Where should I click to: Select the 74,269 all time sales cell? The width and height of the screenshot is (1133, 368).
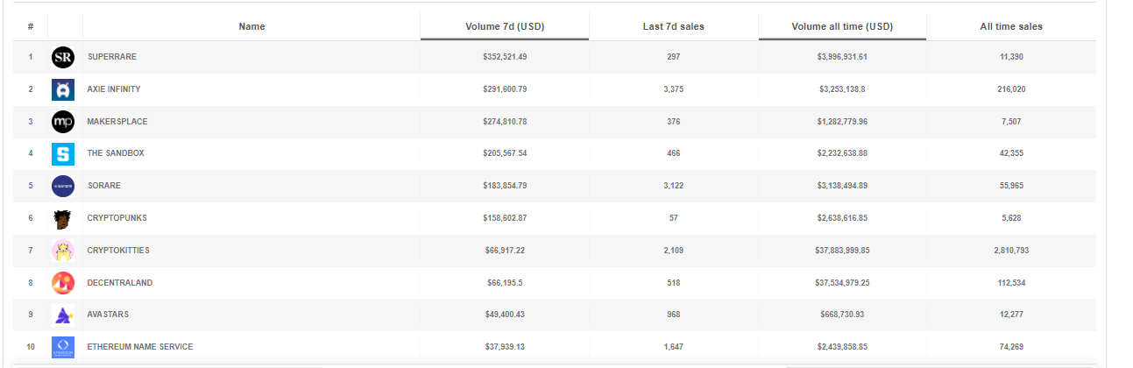pos(1011,347)
